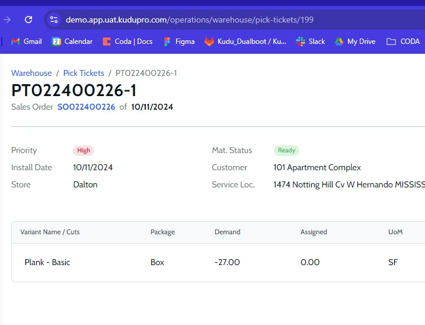Image resolution: width=425 pixels, height=325 pixels.
Task: Open the My Drive bookmark
Action: pyautogui.click(x=355, y=42)
